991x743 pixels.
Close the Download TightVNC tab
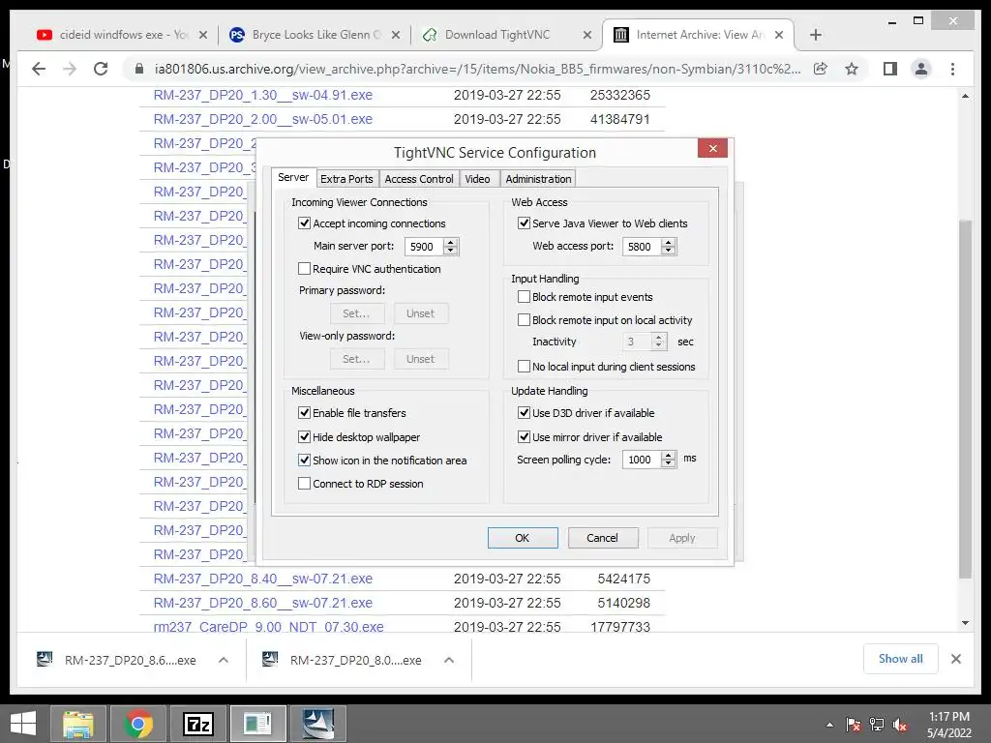[587, 35]
